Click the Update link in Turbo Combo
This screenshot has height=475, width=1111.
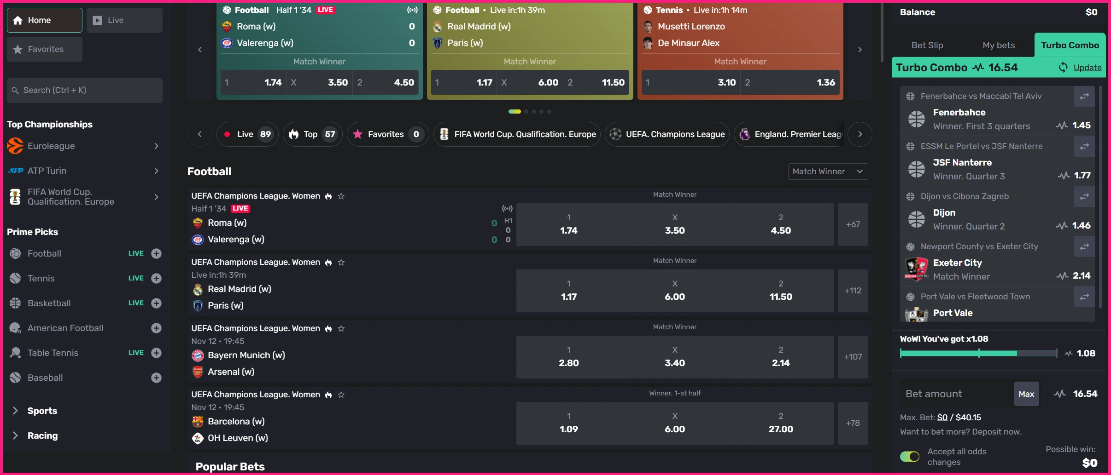1088,68
